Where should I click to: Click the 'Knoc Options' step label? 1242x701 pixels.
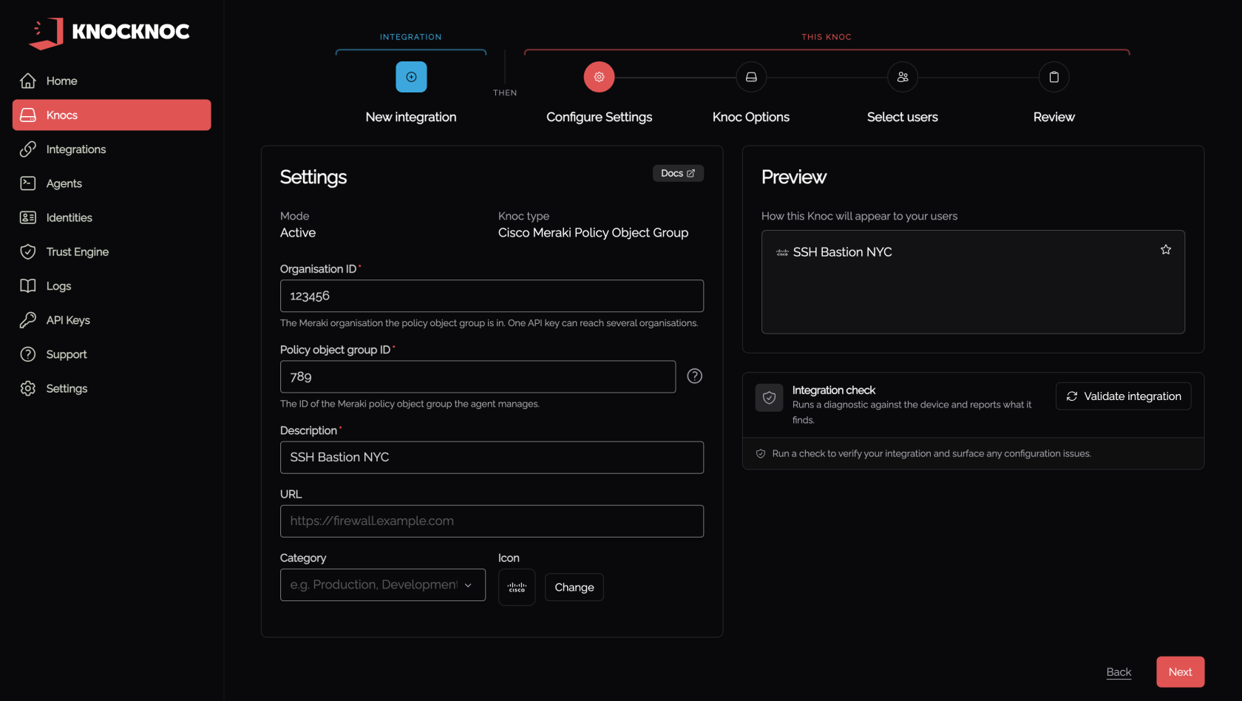[751, 117]
